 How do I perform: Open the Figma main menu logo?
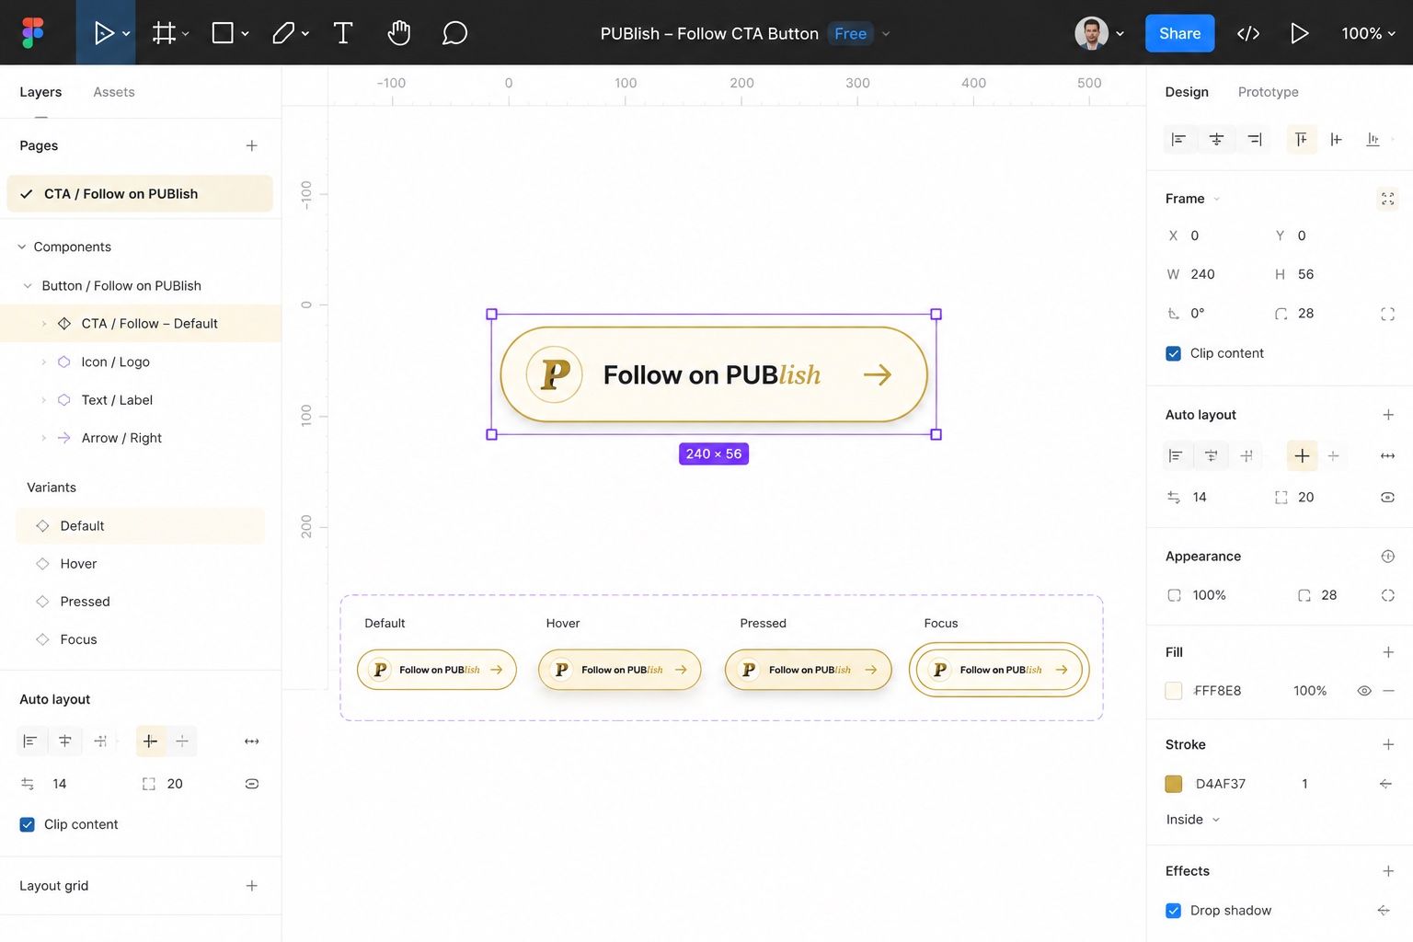point(32,33)
